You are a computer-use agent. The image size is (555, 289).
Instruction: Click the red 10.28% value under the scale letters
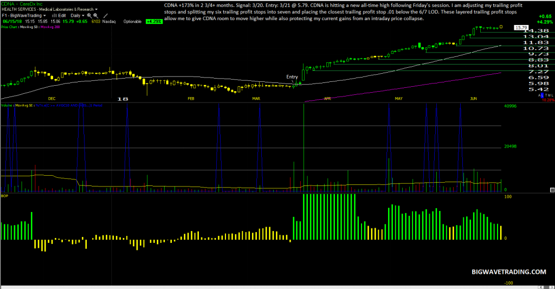pos(548,100)
